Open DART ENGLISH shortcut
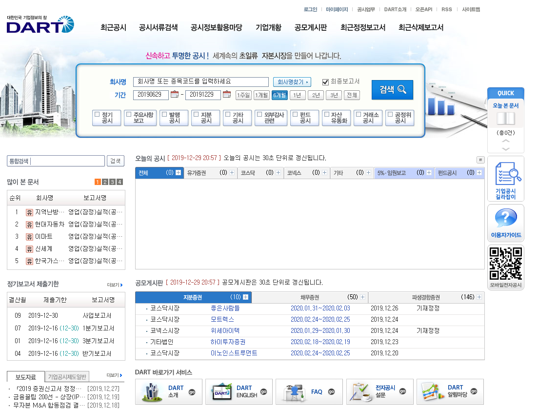The width and height of the screenshot is (538, 410). [239, 392]
